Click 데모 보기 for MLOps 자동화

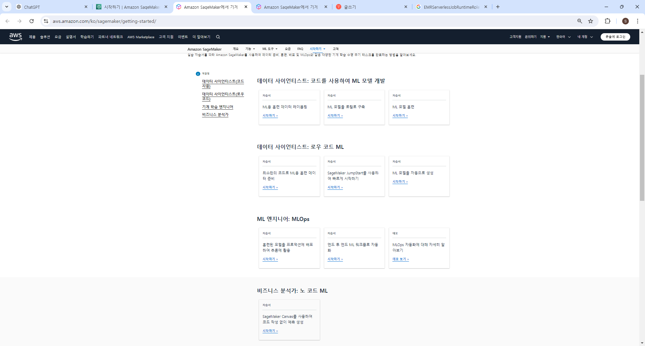coord(401,259)
